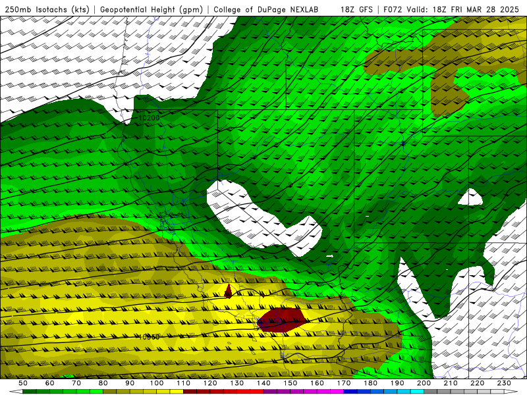
Task: Click the "18Z GFS" model run label
Action: point(356,9)
